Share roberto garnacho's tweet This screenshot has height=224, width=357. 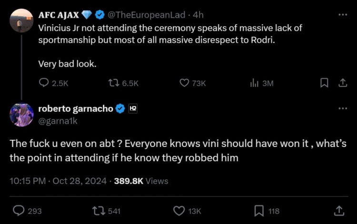click(x=339, y=210)
